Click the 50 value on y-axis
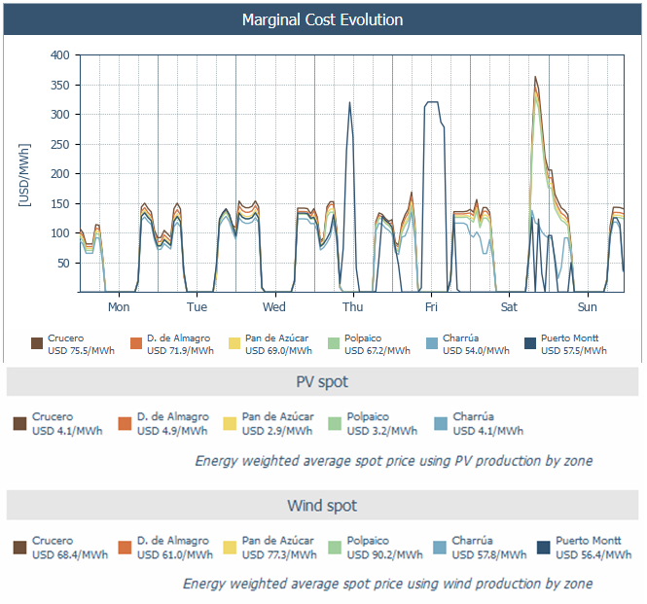This screenshot has width=647, height=604. 63,264
